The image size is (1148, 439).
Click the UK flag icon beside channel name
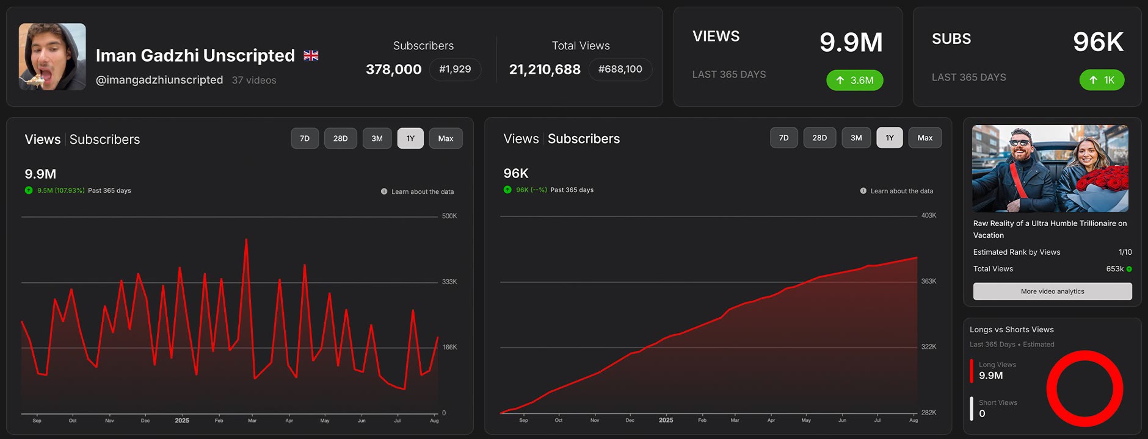coord(311,55)
